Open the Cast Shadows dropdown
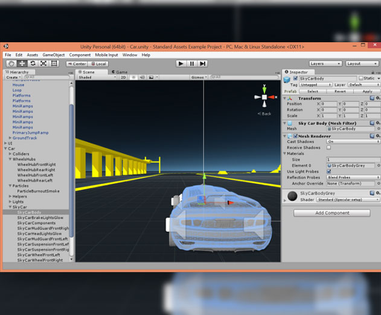381x315 pixels. coord(353,141)
